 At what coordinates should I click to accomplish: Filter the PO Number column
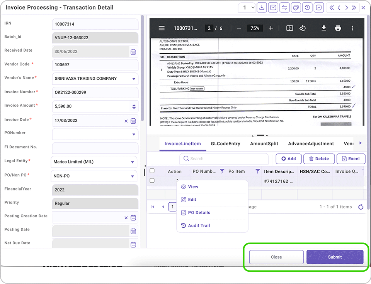222,171
